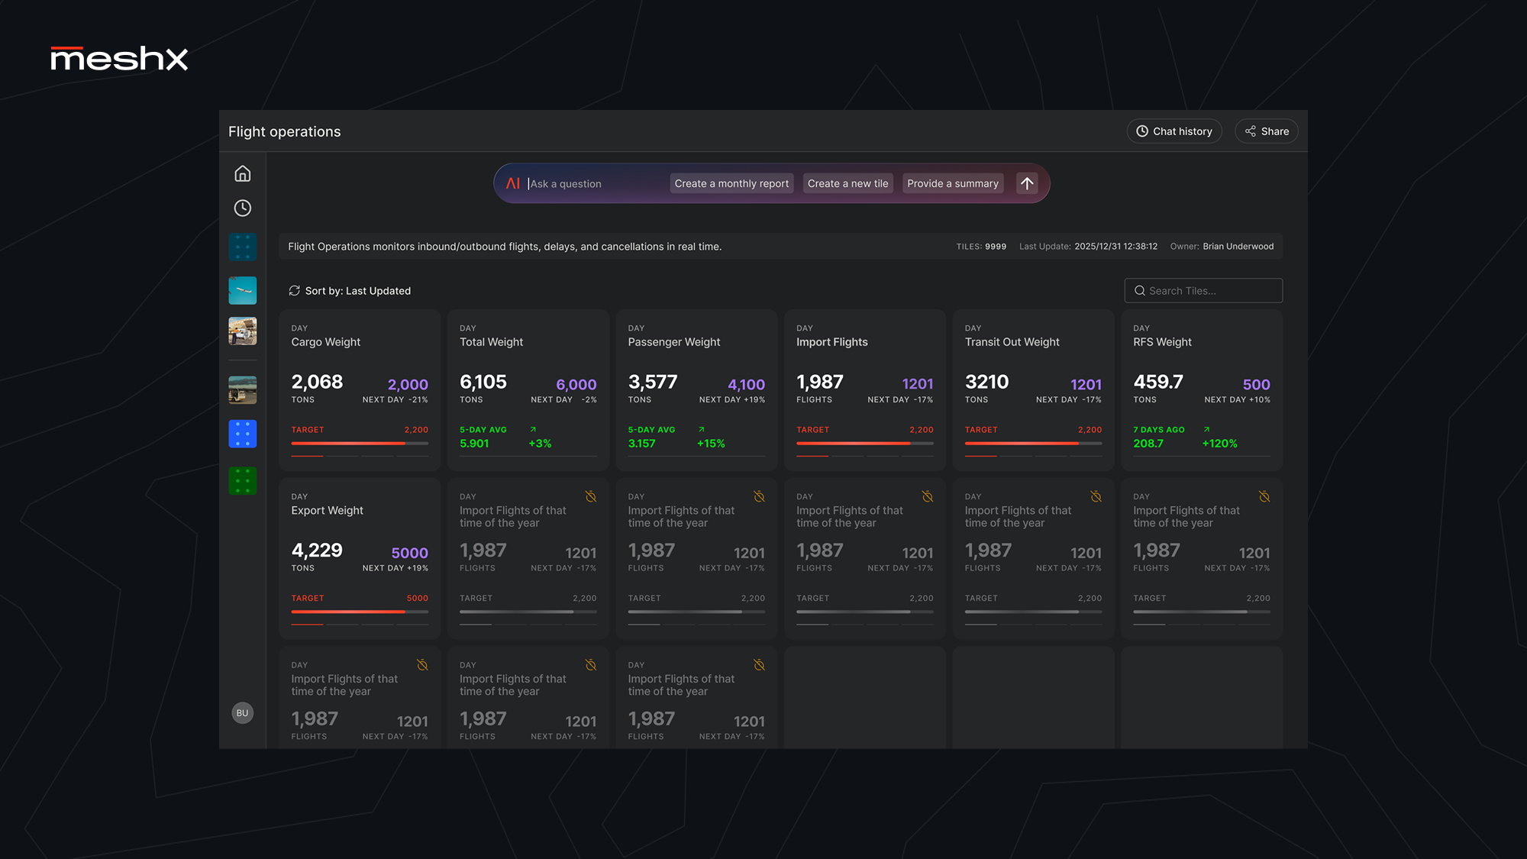Click the refresh icon beside Sort by

click(294, 291)
